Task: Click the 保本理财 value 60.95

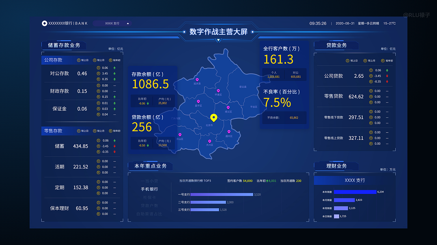Action: point(82,208)
